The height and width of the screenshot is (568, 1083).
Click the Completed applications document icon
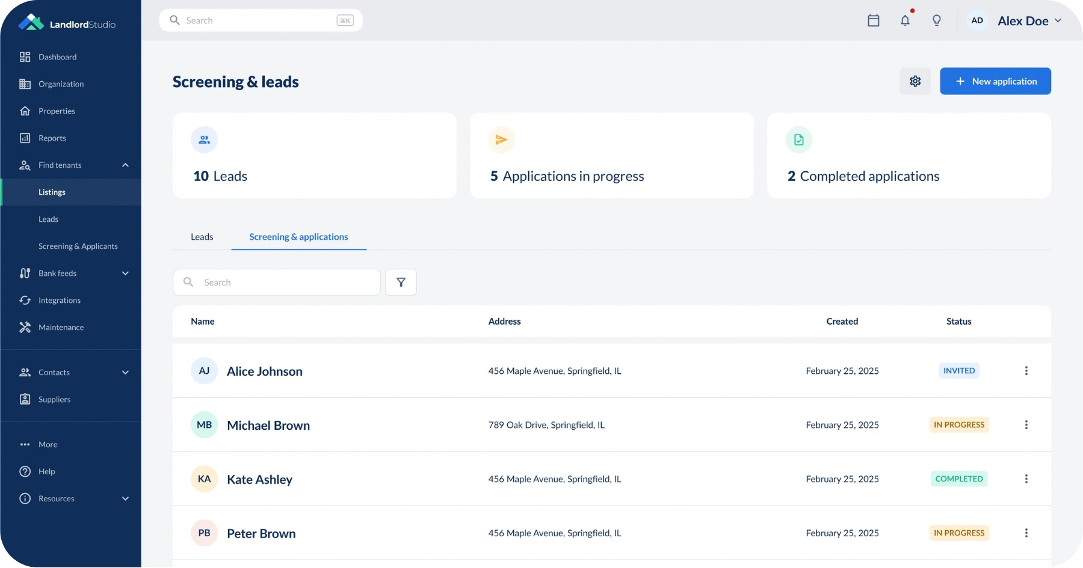(799, 140)
